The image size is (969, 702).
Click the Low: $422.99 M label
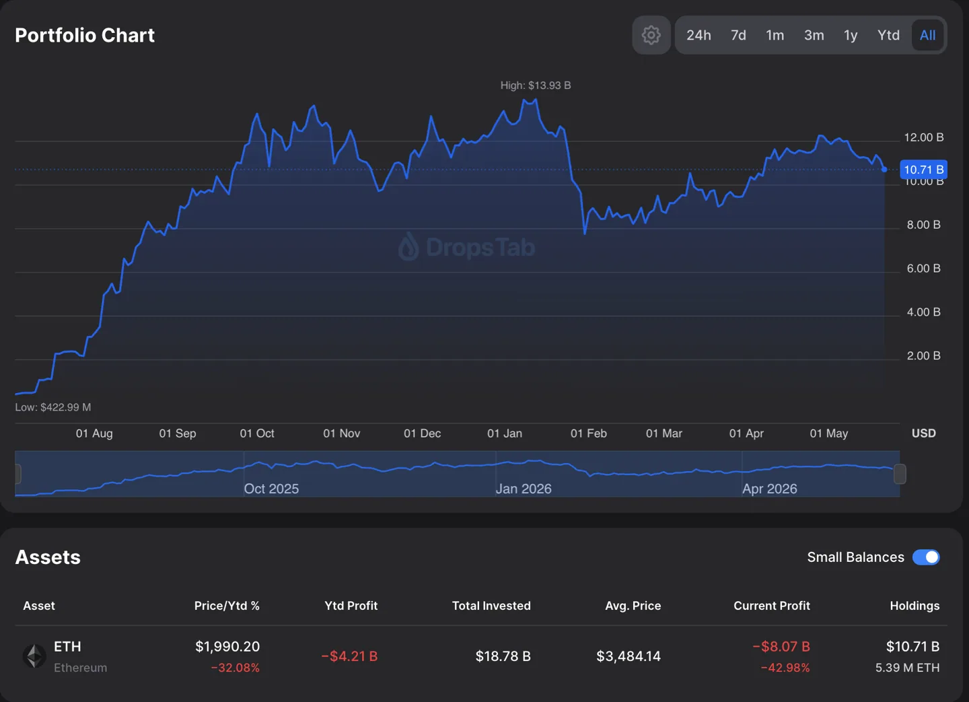click(53, 407)
